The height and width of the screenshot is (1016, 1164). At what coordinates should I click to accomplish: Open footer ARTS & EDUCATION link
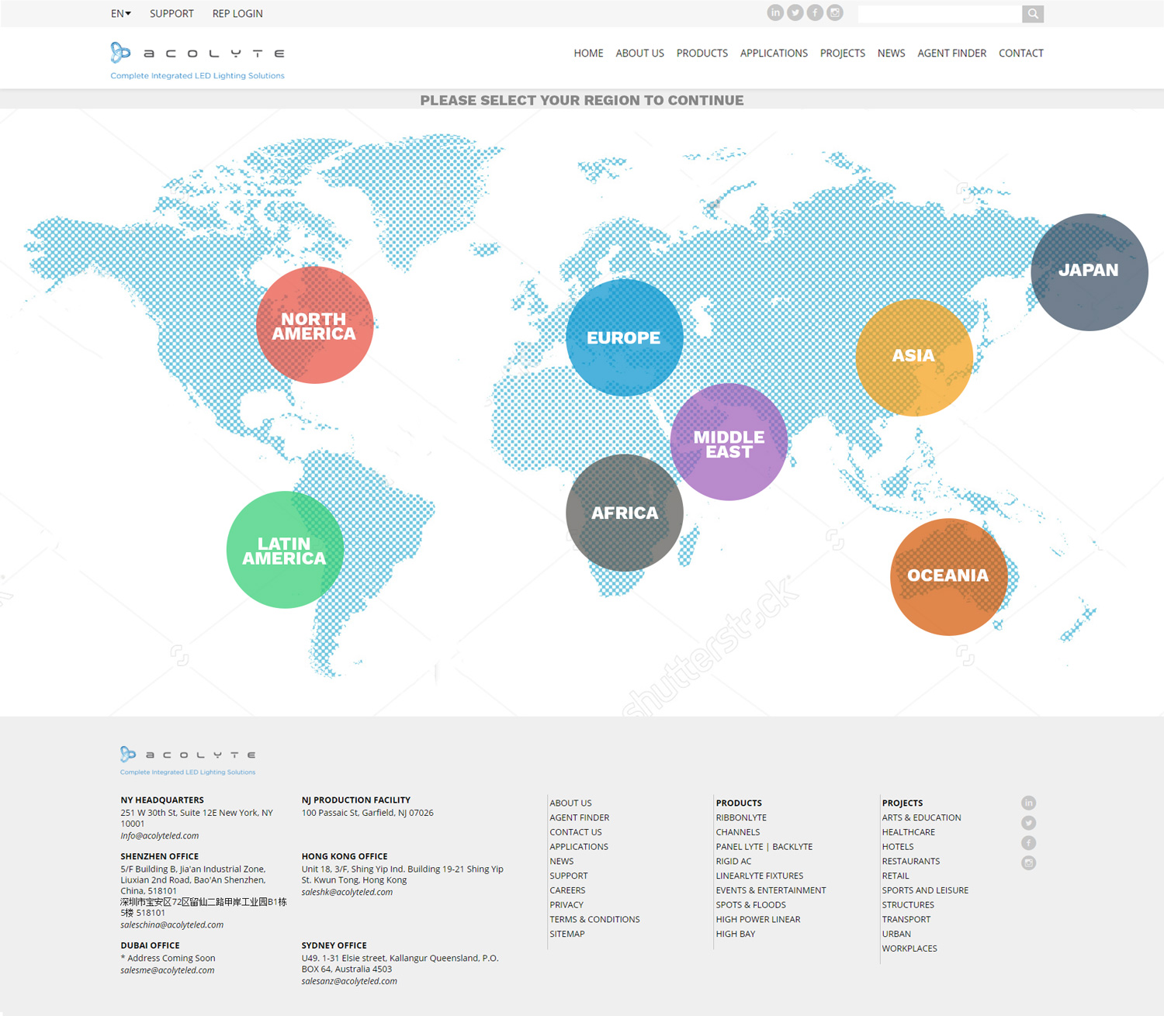[x=921, y=817]
